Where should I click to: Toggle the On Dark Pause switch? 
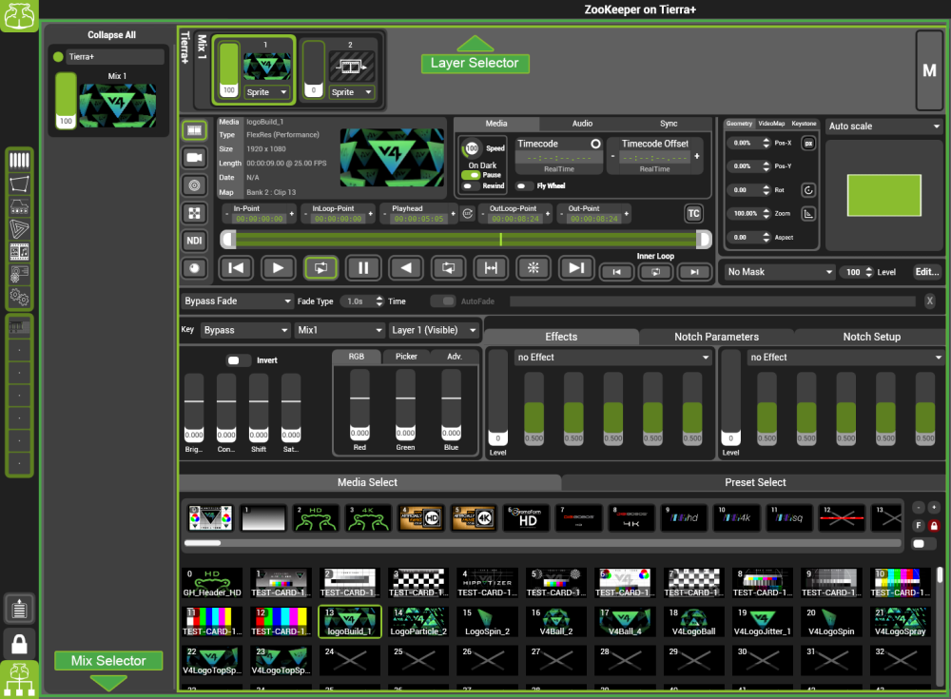pyautogui.click(x=470, y=175)
